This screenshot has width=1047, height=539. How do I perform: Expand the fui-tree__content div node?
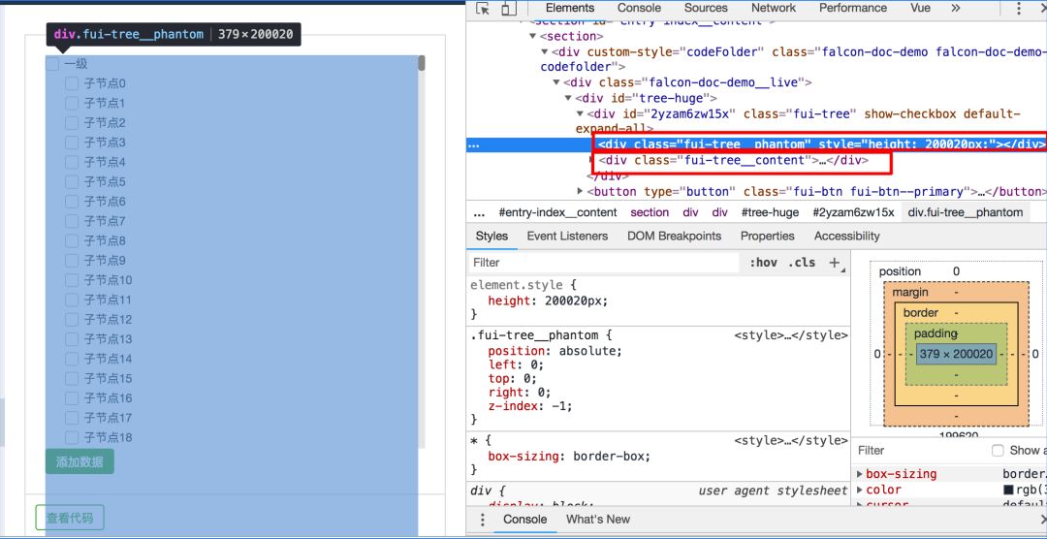(593, 160)
